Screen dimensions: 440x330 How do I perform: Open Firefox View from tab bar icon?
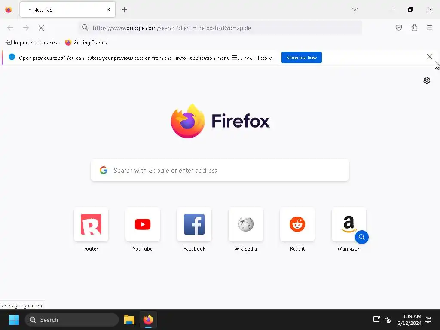(9, 10)
